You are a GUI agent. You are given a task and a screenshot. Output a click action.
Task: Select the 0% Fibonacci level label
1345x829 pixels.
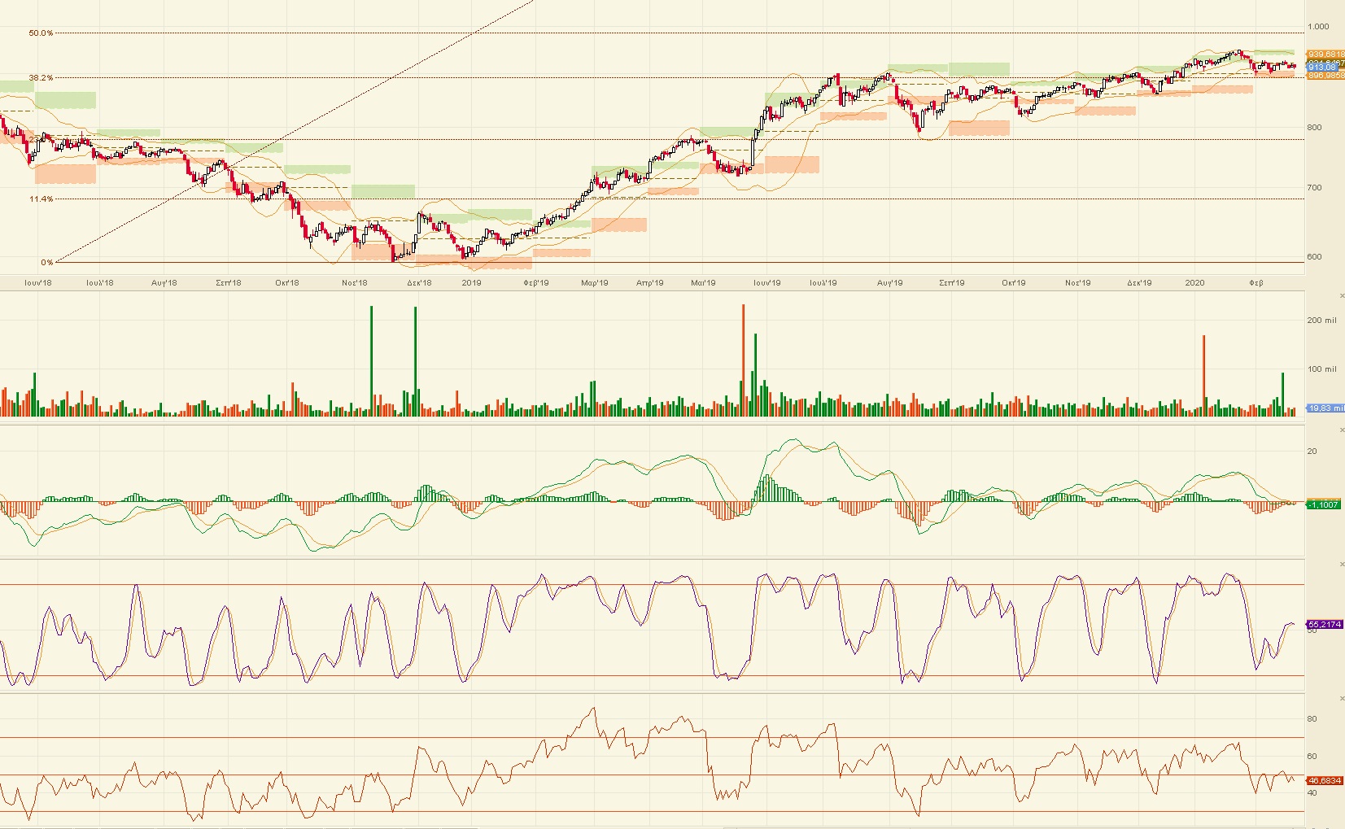pos(47,262)
